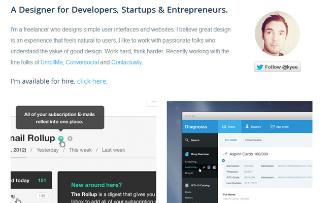335x203 pixels.
Task: Open the UnrollMe link
Action: [52, 62]
